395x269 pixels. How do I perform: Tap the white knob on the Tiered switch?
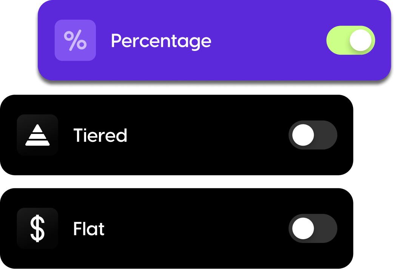click(x=303, y=135)
